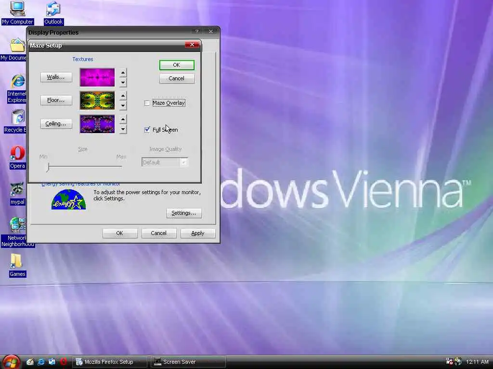Image resolution: width=493 pixels, height=369 pixels.
Task: Click the 12:11 AM taskbar clock
Action: pyautogui.click(x=477, y=362)
